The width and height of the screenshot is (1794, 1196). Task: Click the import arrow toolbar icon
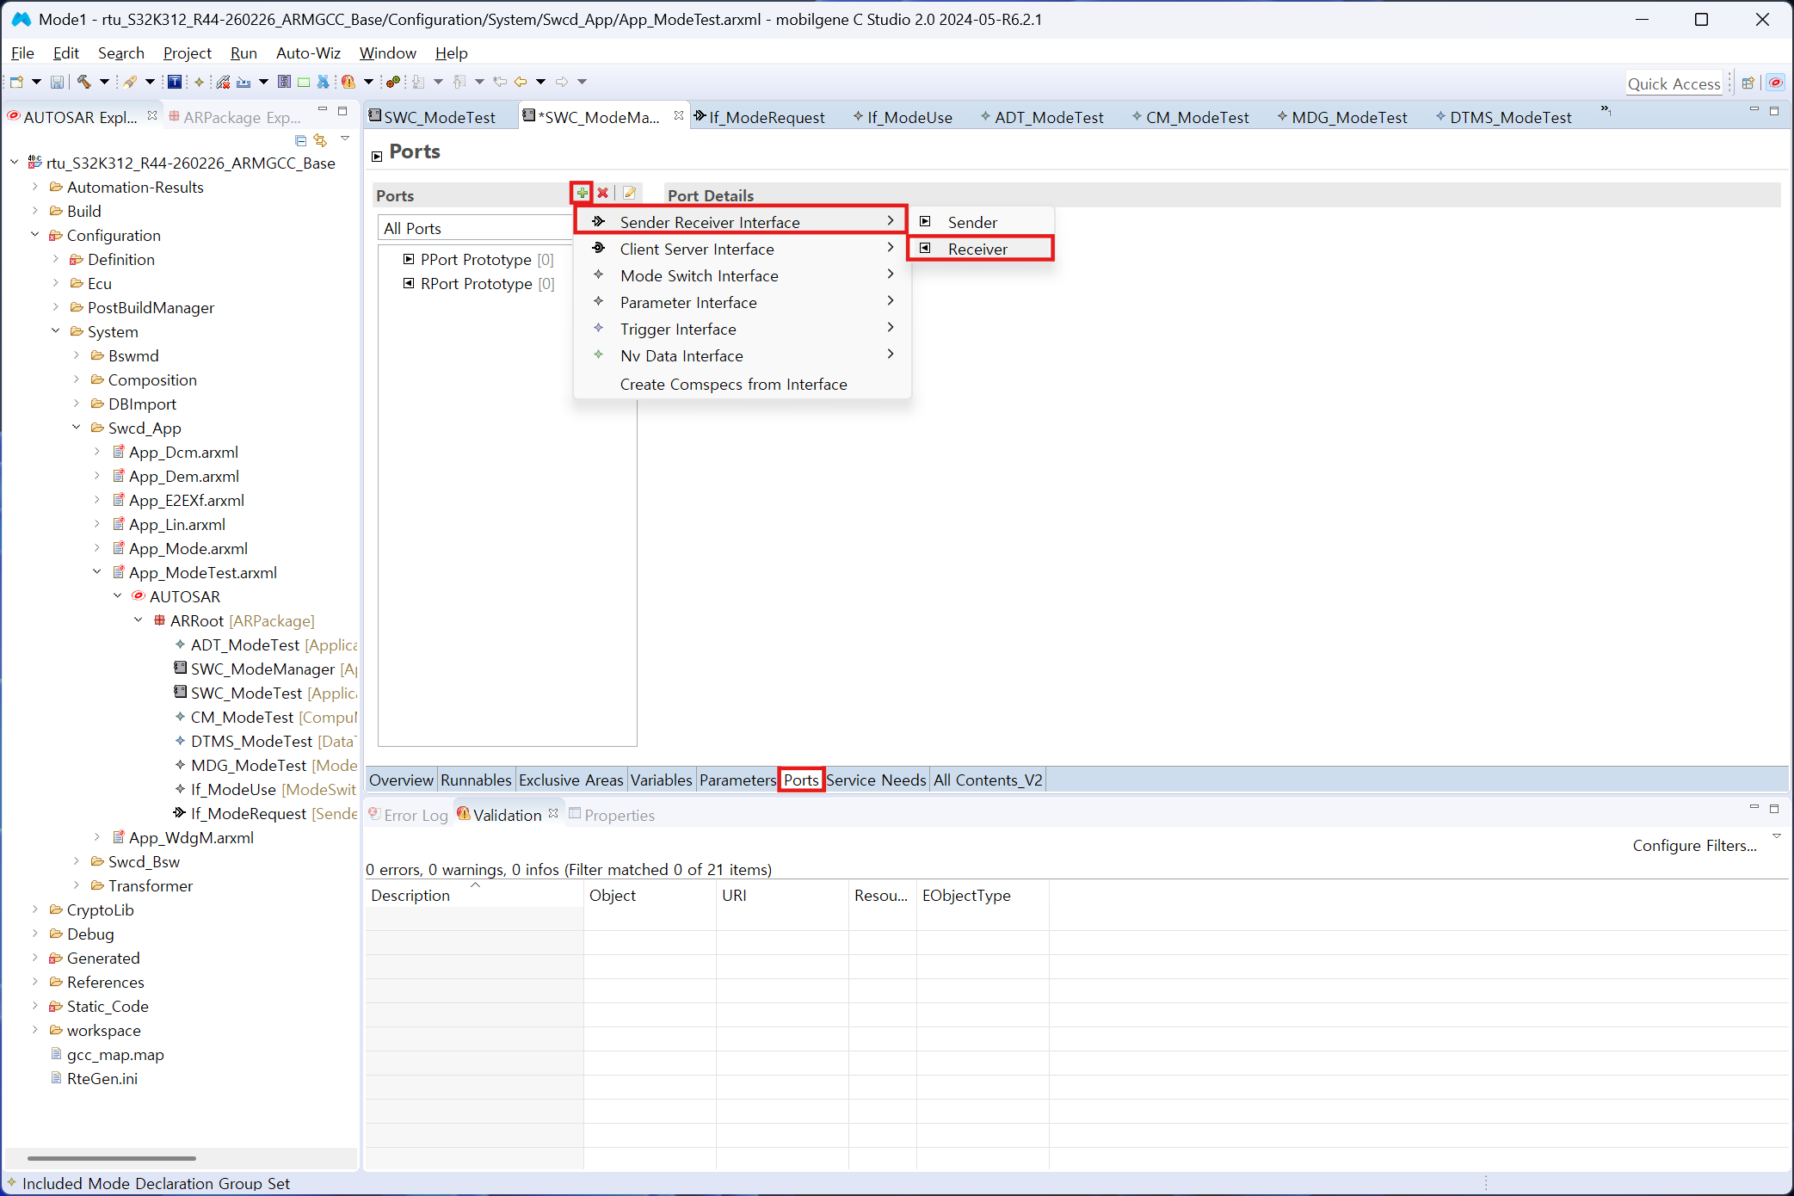[244, 82]
